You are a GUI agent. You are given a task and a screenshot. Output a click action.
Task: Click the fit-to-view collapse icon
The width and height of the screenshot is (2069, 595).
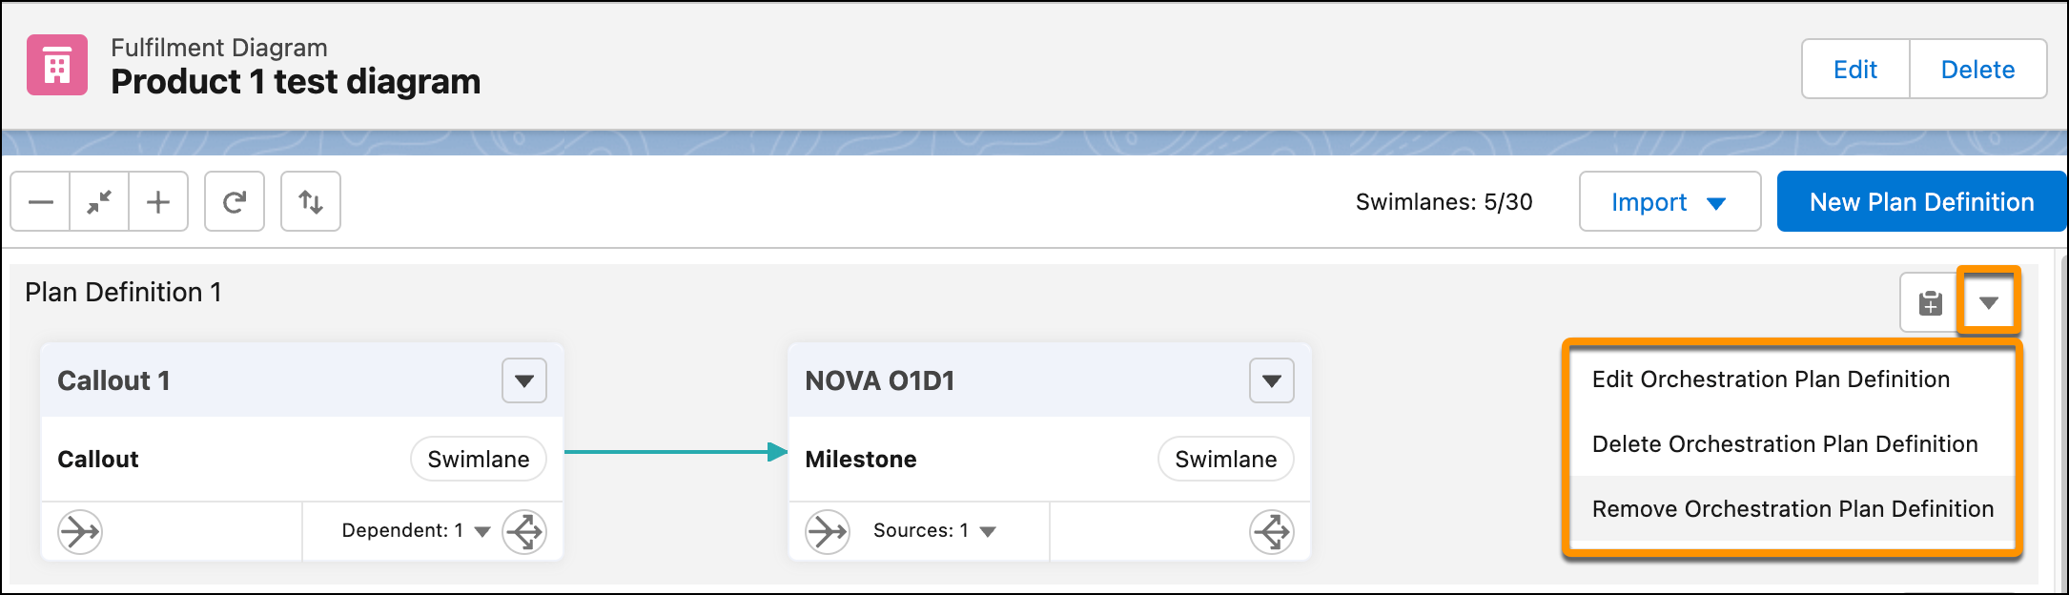(x=99, y=202)
